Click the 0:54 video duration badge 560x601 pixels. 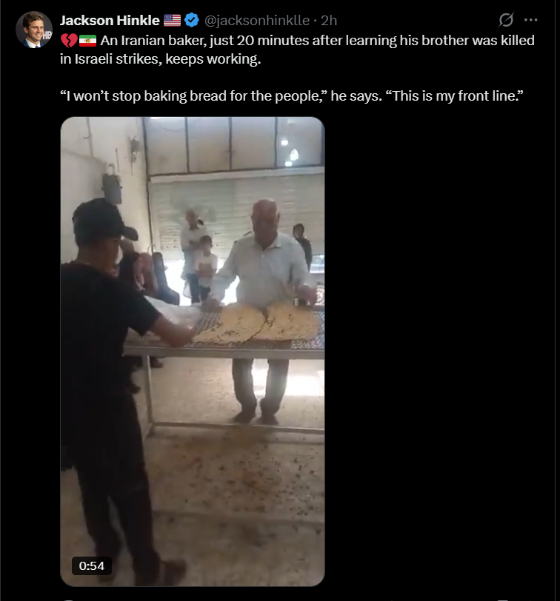[x=92, y=565]
